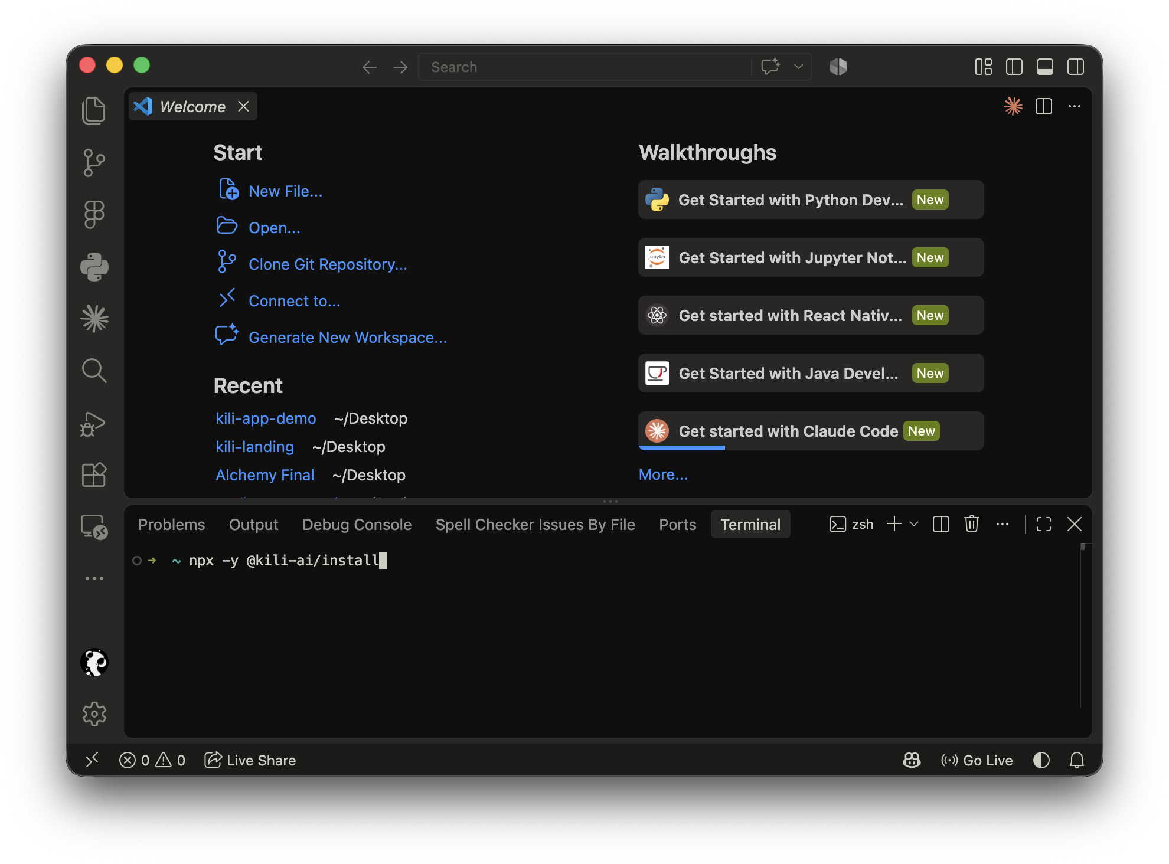Viewport: 1169px width, 864px height.
Task: Switch to the Output tab
Action: pyautogui.click(x=253, y=525)
